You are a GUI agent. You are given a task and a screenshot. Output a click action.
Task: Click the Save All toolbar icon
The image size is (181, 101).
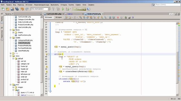coord(17,9)
